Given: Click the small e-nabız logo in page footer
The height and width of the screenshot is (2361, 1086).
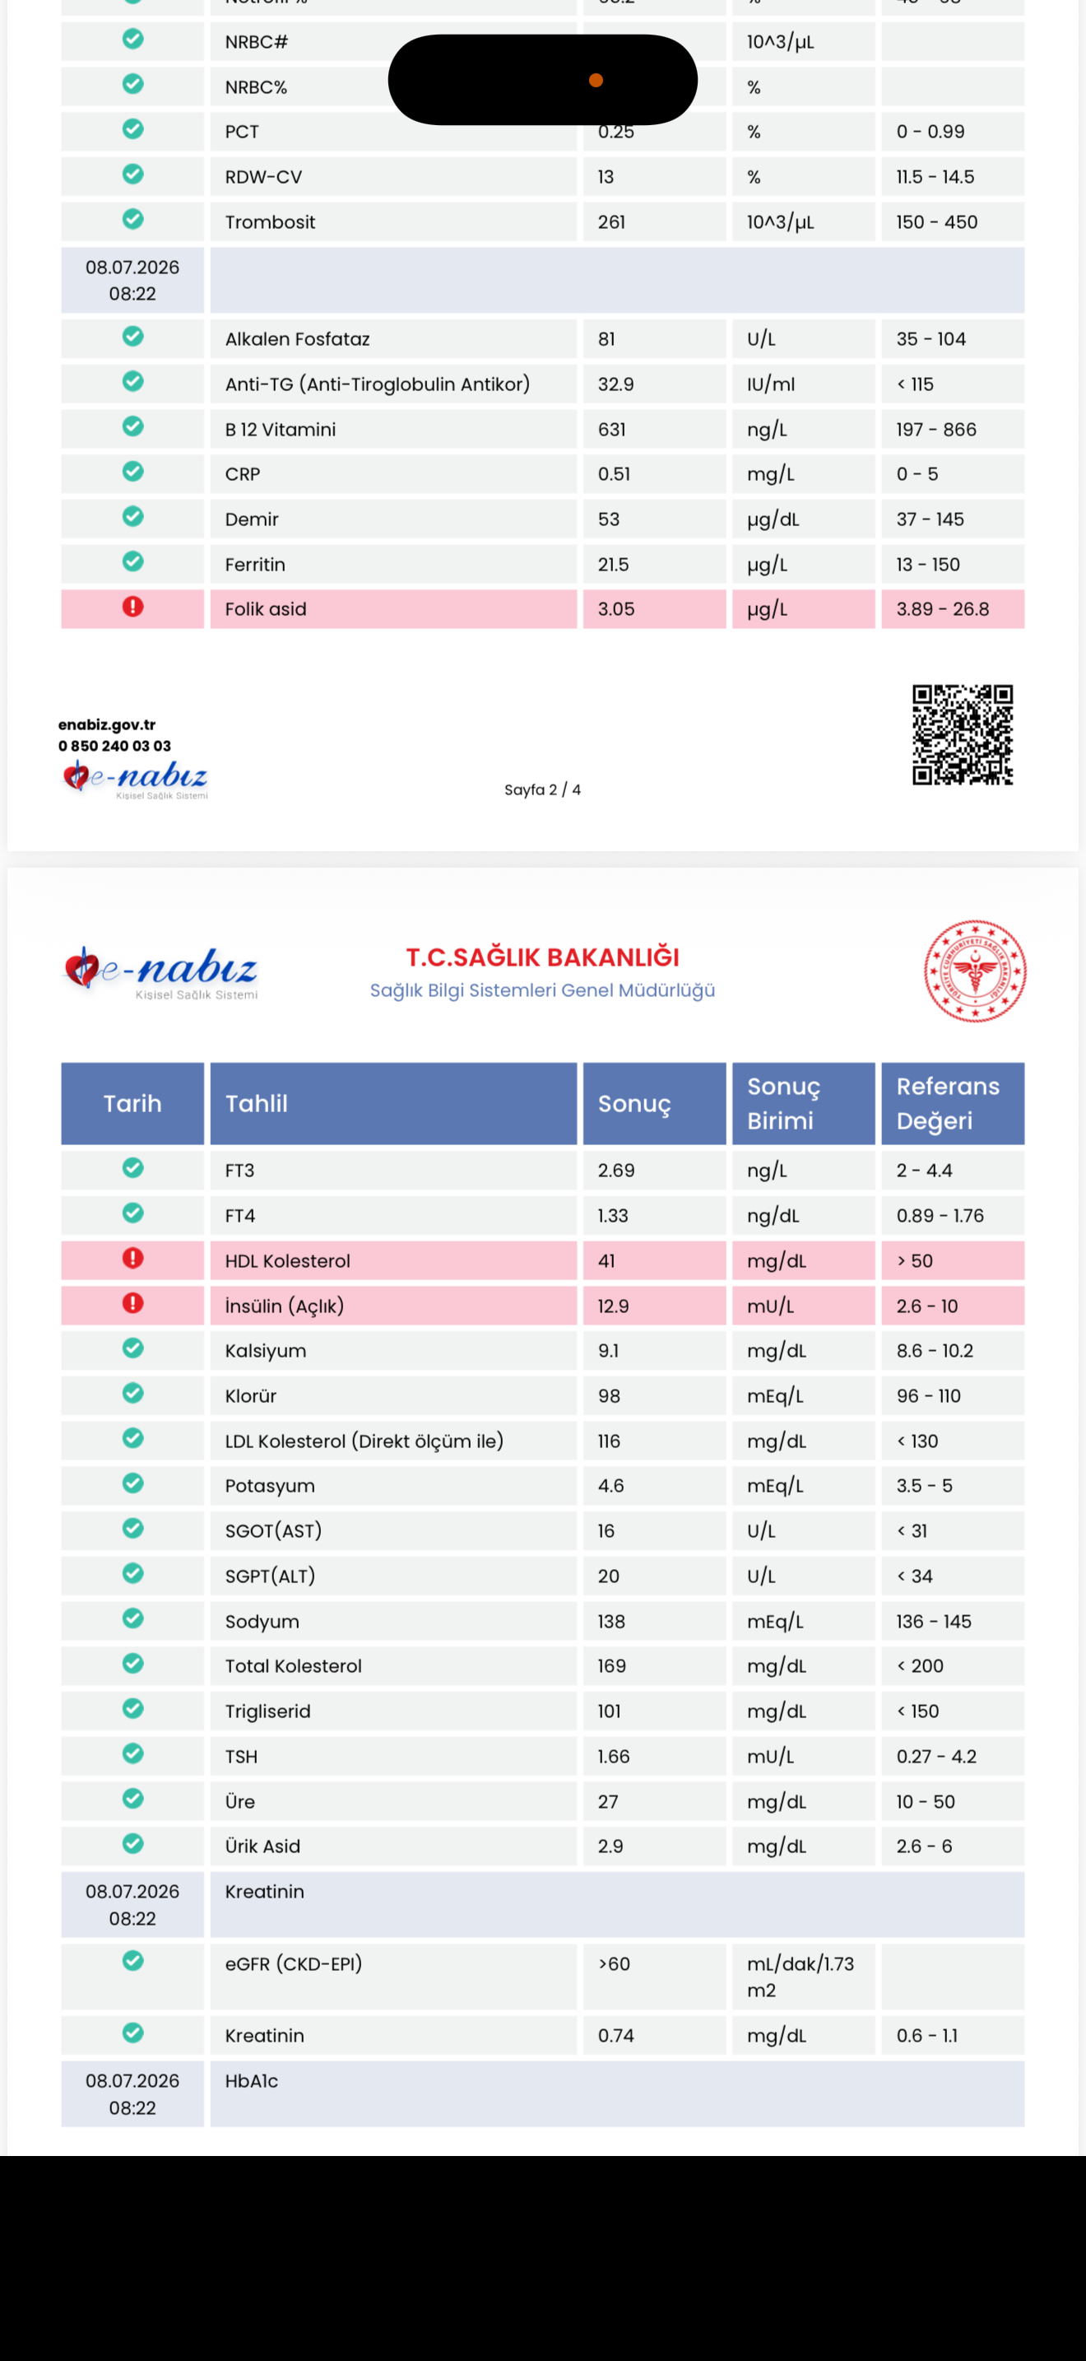Looking at the screenshot, I should (x=135, y=780).
